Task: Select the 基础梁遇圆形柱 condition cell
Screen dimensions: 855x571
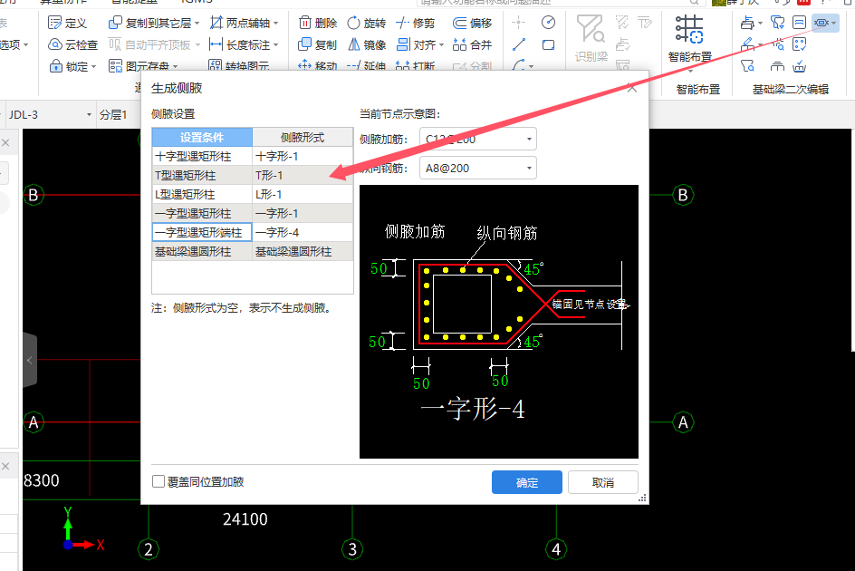Action: [202, 252]
